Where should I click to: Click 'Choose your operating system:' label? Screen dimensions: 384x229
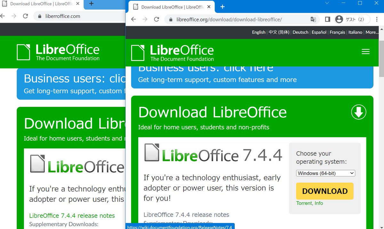tap(321, 158)
